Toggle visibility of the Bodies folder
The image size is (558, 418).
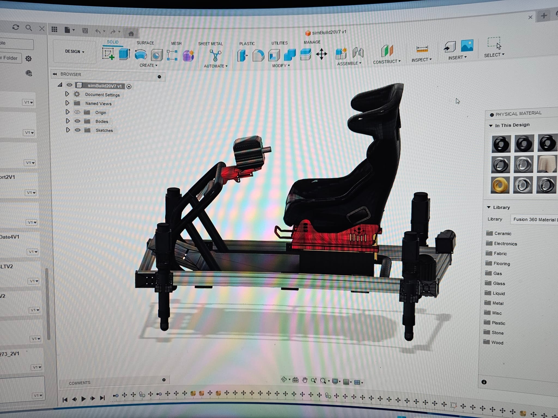77,121
